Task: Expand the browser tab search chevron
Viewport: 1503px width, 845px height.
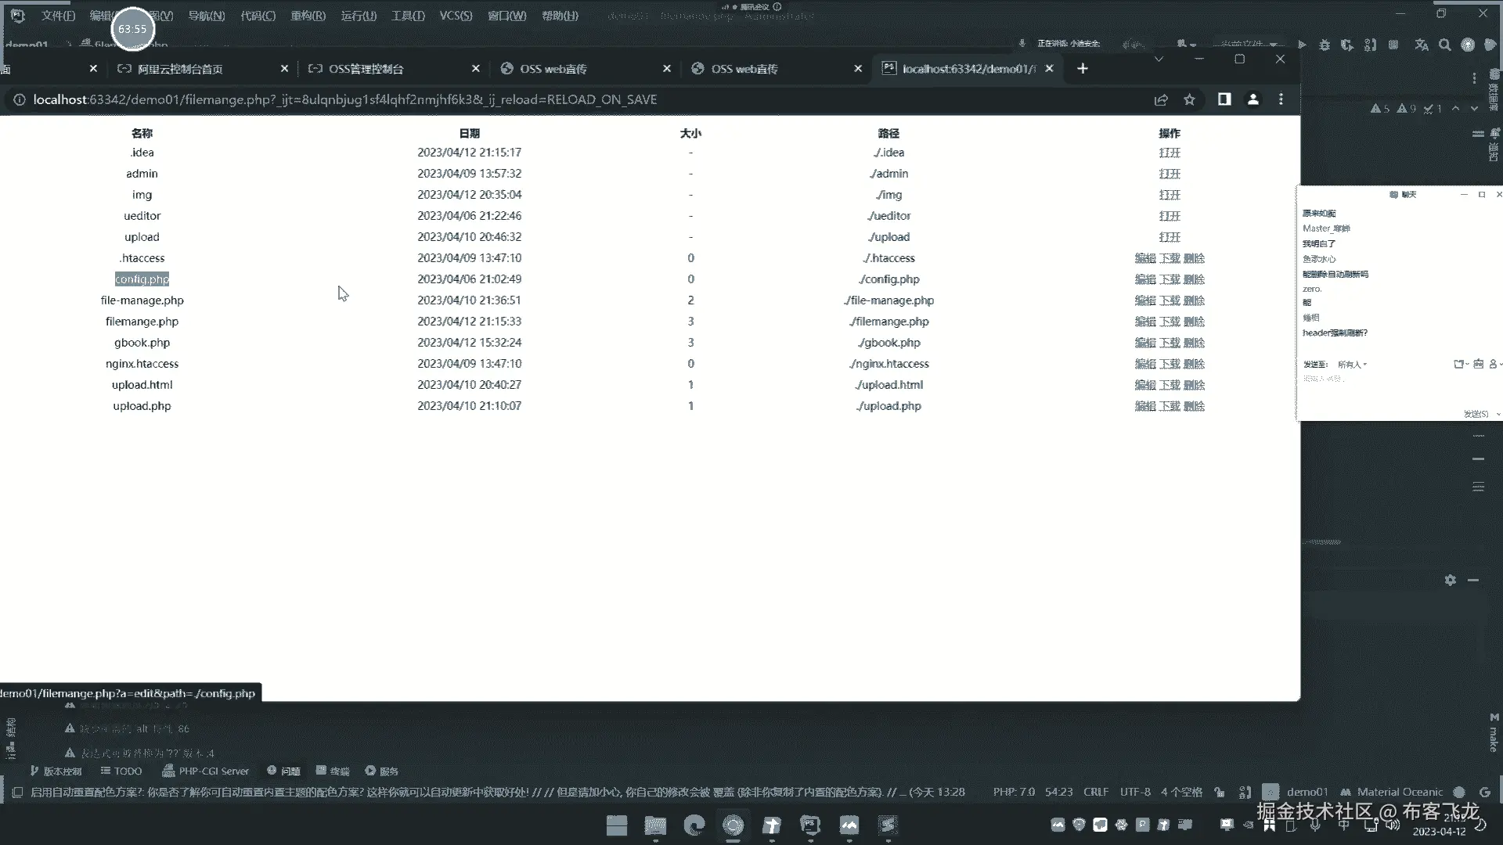Action: (1159, 59)
